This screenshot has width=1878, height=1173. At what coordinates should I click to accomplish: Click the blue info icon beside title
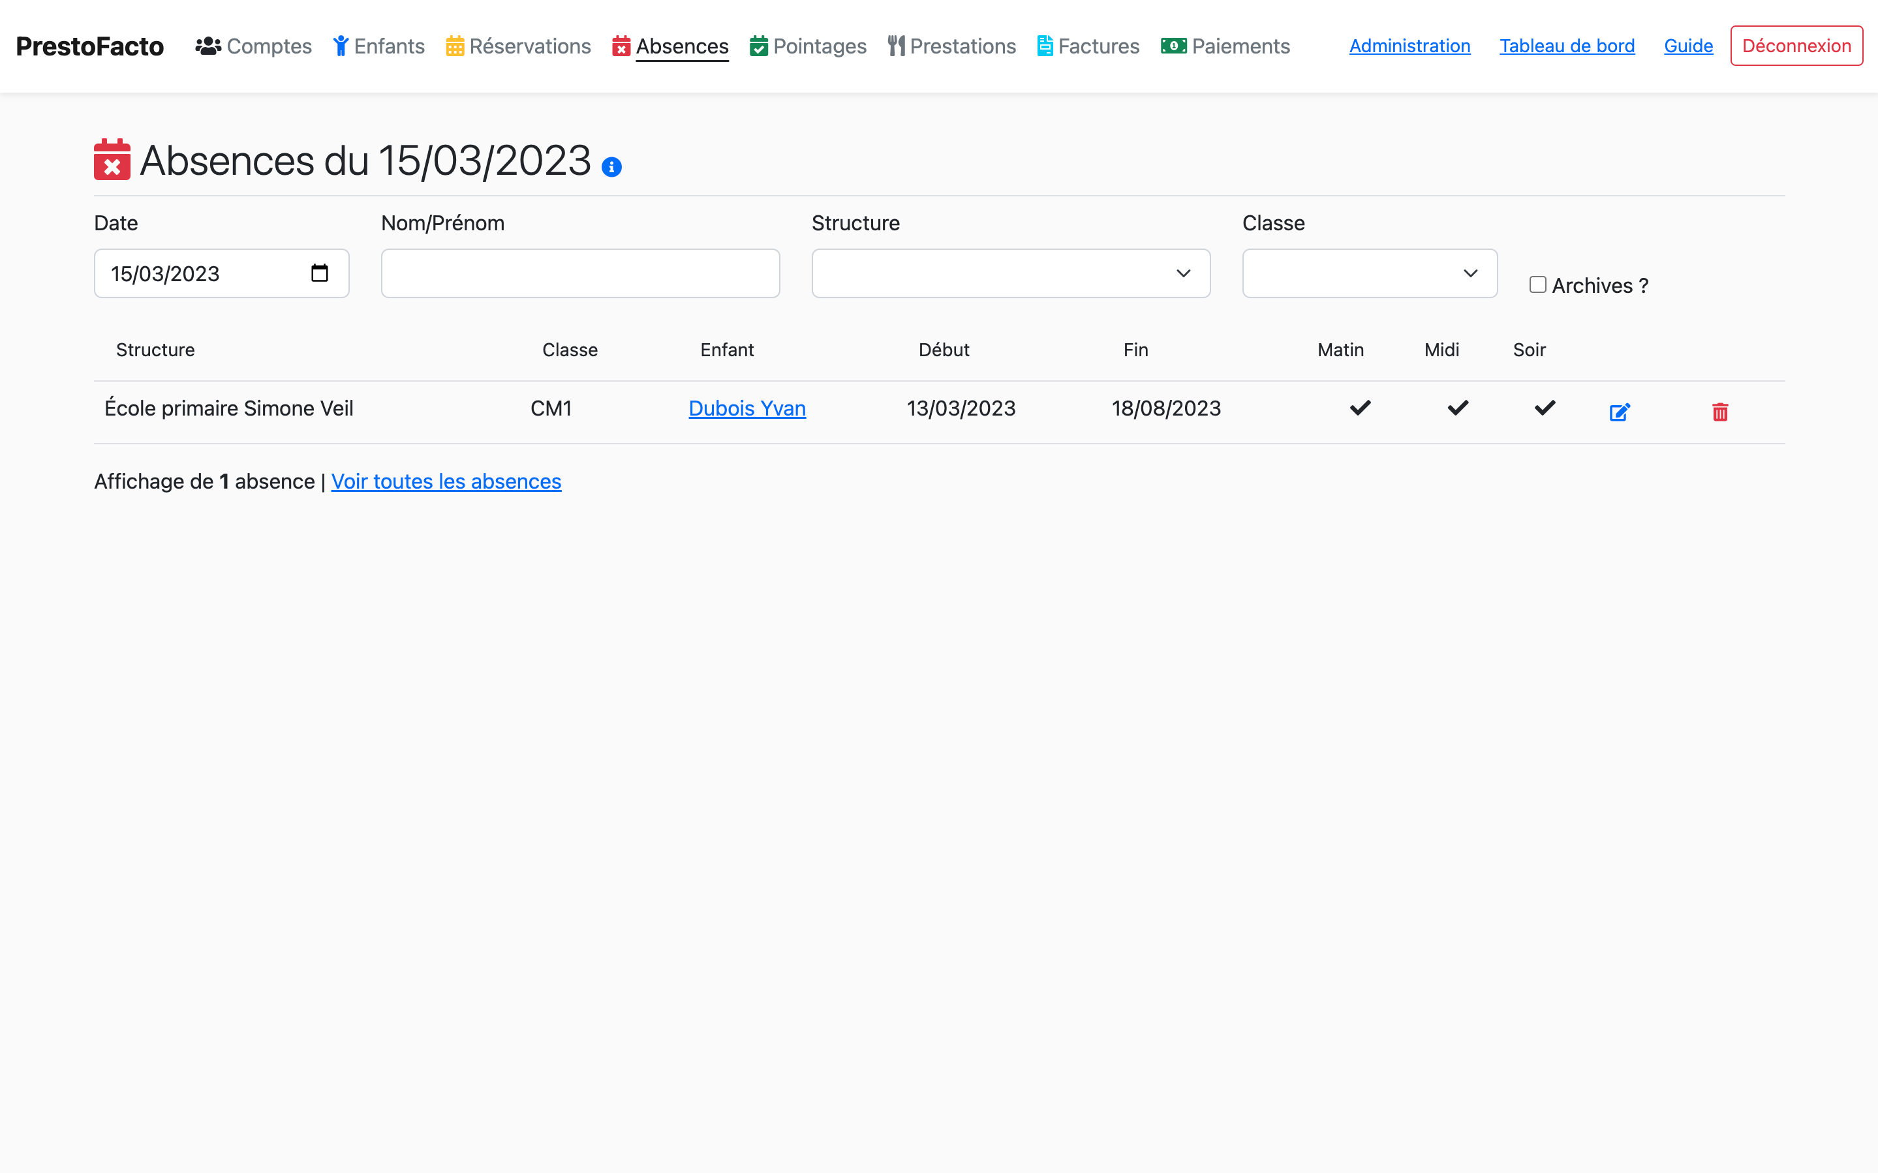tap(611, 167)
